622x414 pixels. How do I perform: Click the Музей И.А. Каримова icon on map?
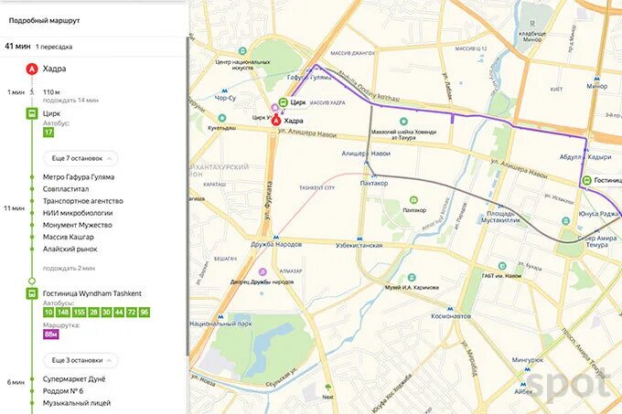412,277
